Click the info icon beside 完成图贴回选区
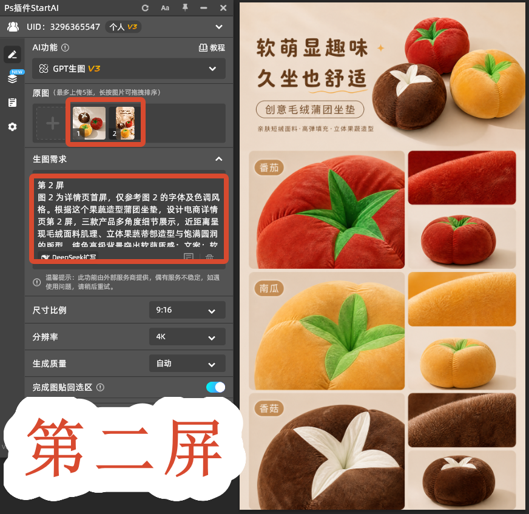Image resolution: width=529 pixels, height=514 pixels. [100, 387]
